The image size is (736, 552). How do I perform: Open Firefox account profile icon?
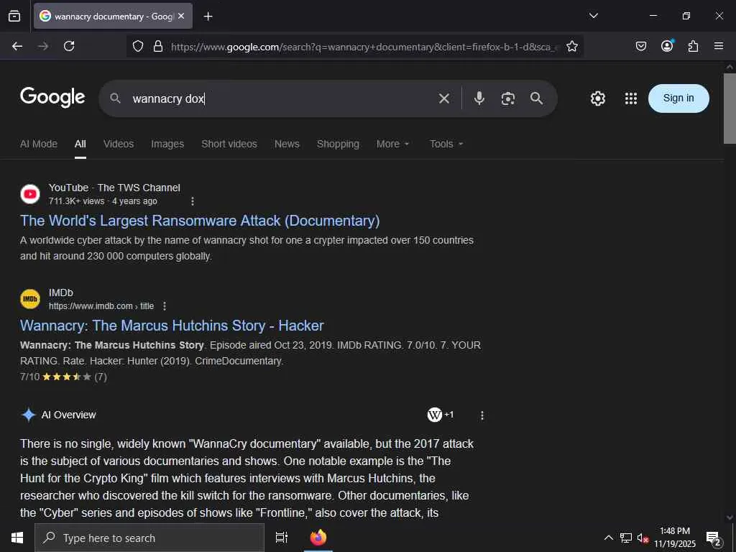click(x=667, y=45)
